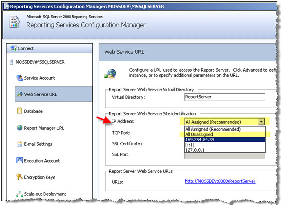Open http://MOSSDEV:8080/ReportServer link

[220, 181]
